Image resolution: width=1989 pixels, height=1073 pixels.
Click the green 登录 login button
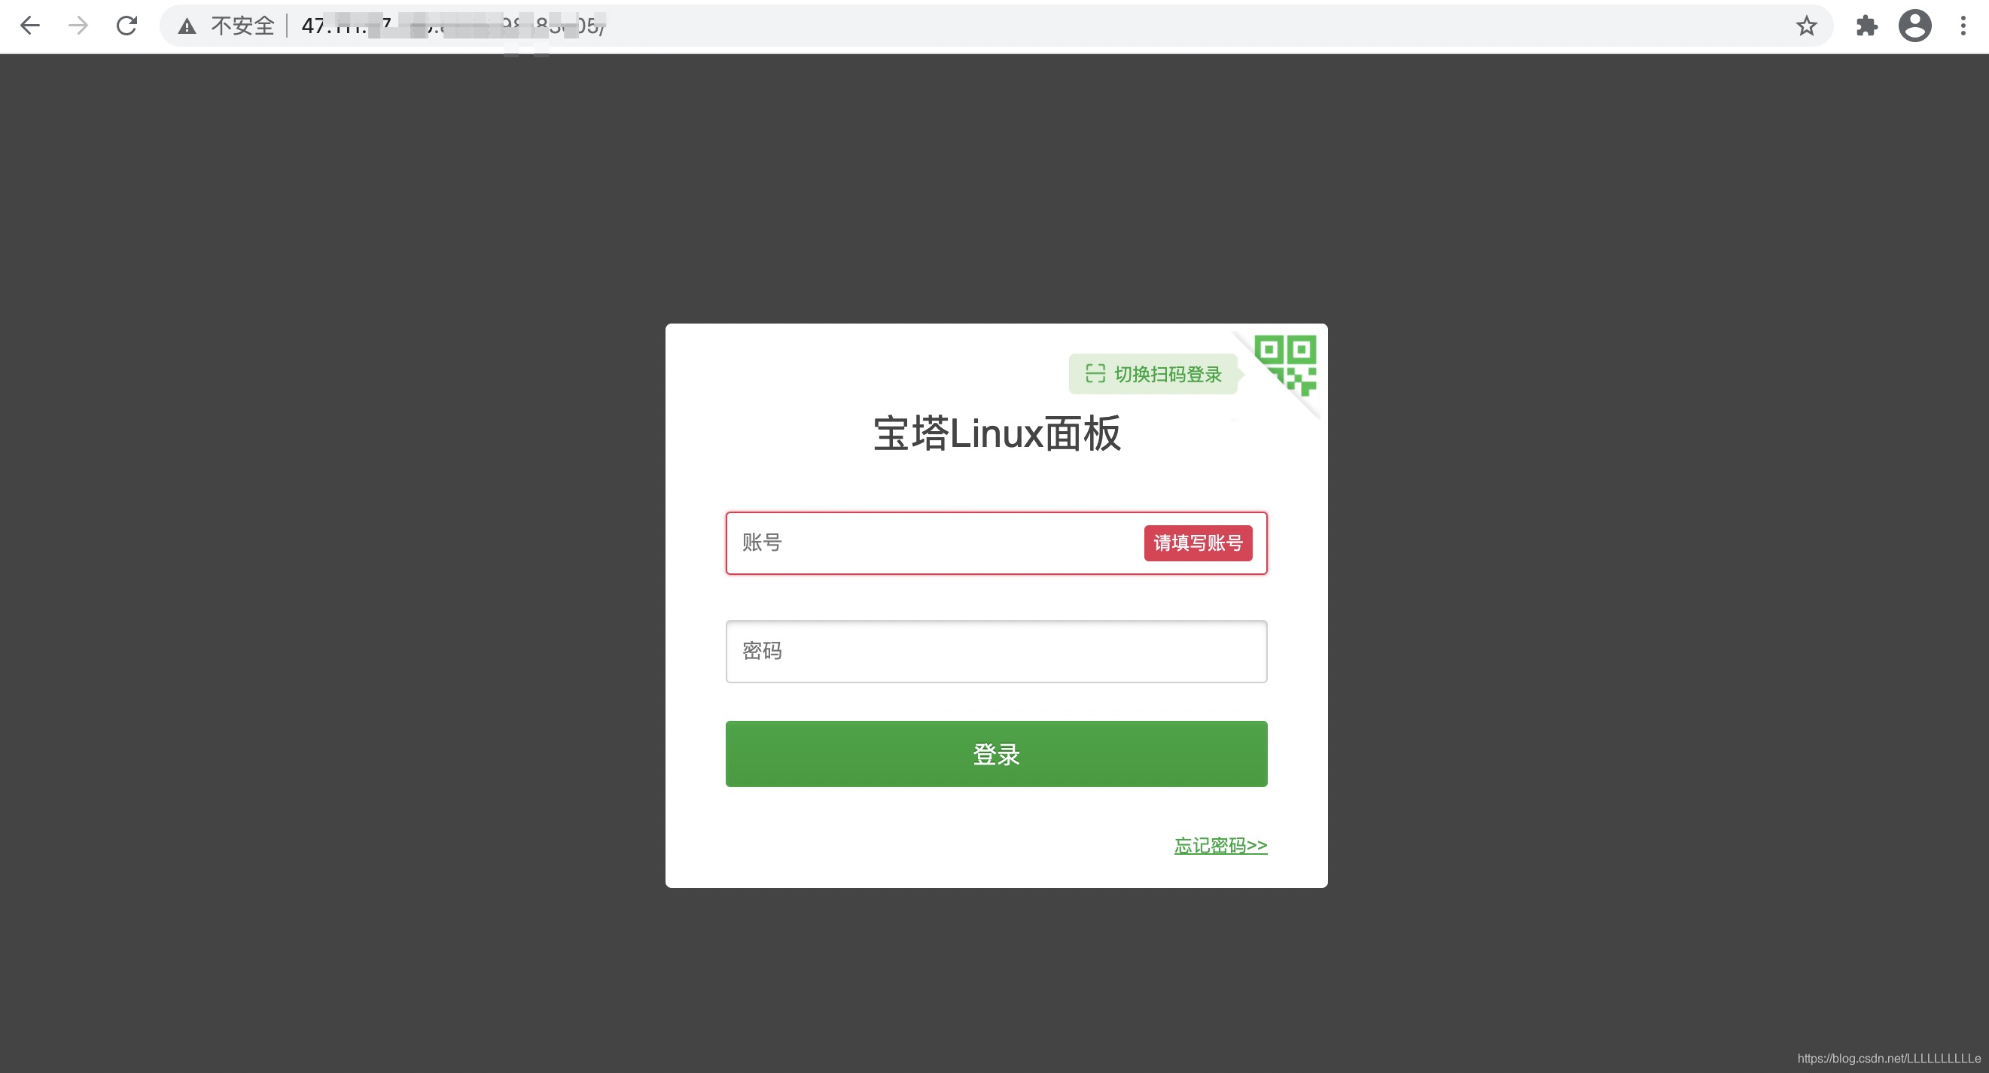tap(996, 753)
